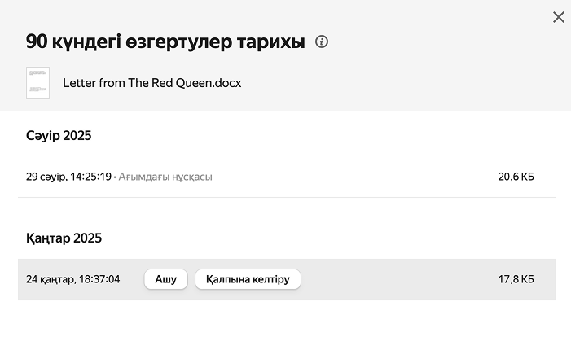The width and height of the screenshot is (571, 341).
Task: Select the 29 сәуір, 14:25:19 timestamp
Action: [68, 177]
